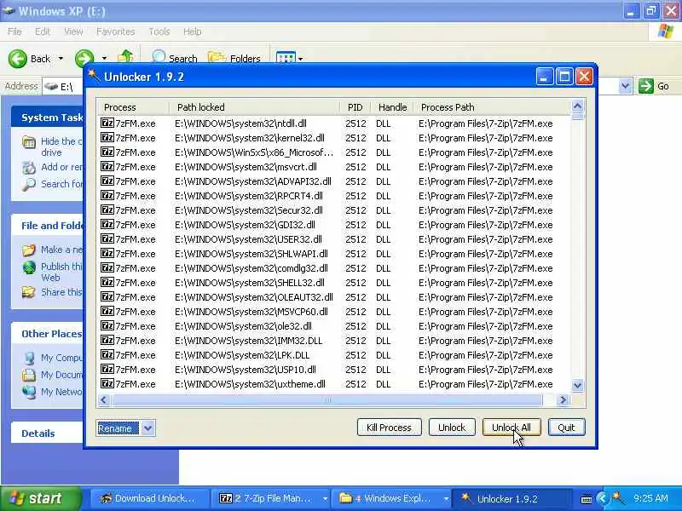Select the Rename action combo field
This screenshot has width=682, height=511.
pyautogui.click(x=125, y=428)
